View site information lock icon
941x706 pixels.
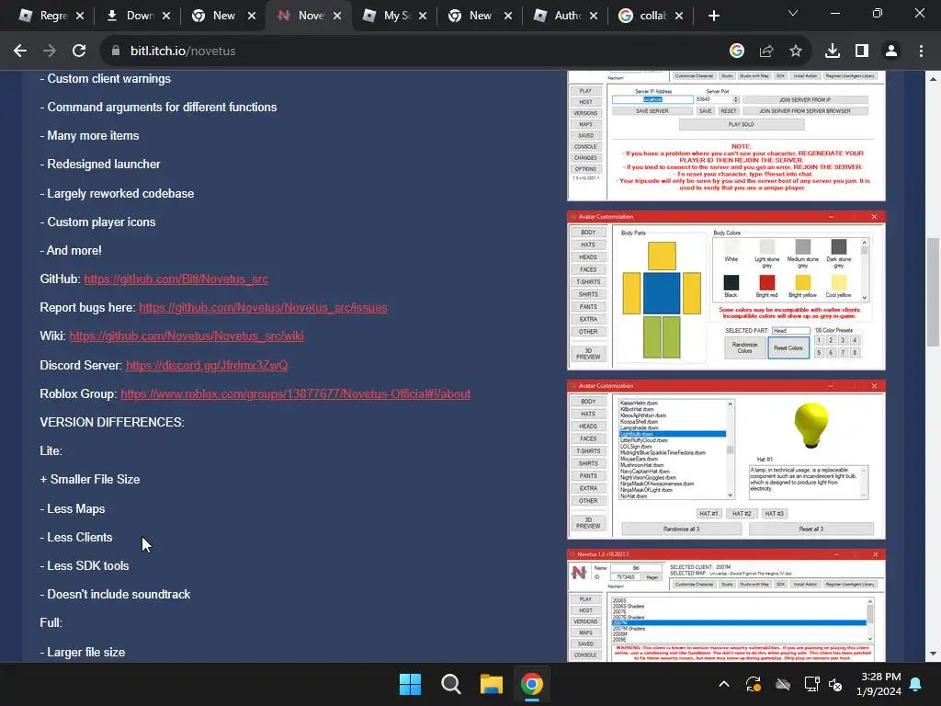[116, 51]
